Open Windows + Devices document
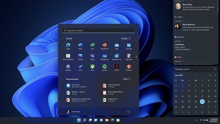 tap(76, 93)
